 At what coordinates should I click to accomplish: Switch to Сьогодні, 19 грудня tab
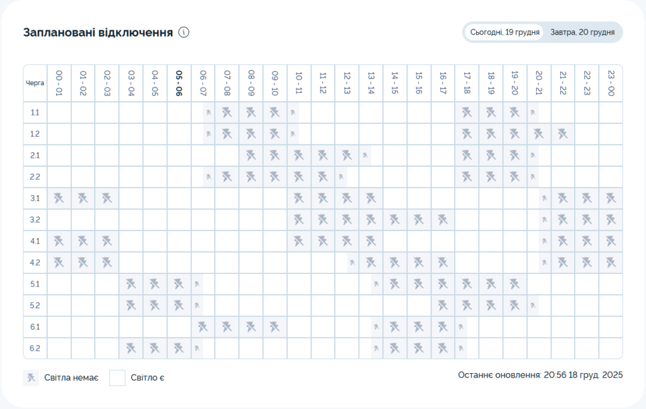(505, 32)
